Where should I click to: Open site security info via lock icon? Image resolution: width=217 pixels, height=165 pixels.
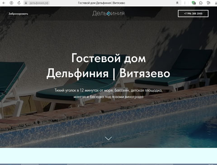[26, 3]
